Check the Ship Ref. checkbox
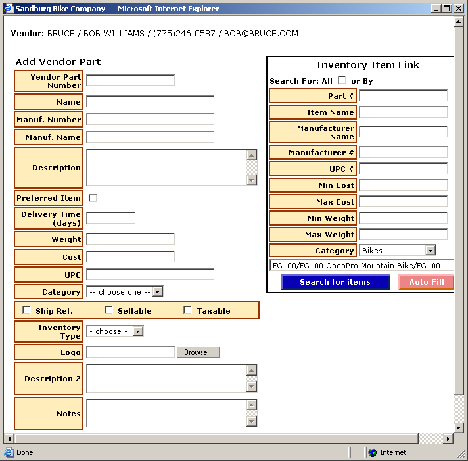 click(x=27, y=310)
